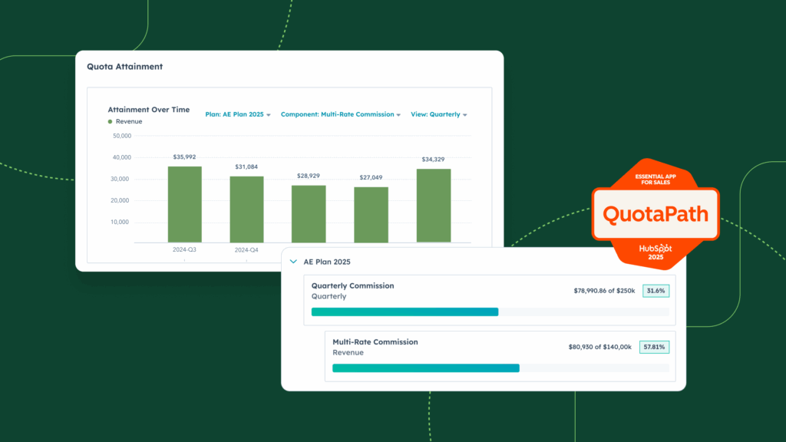Click the 50,000 y-axis label
Screen dimensions: 786x442
[x=122, y=136]
